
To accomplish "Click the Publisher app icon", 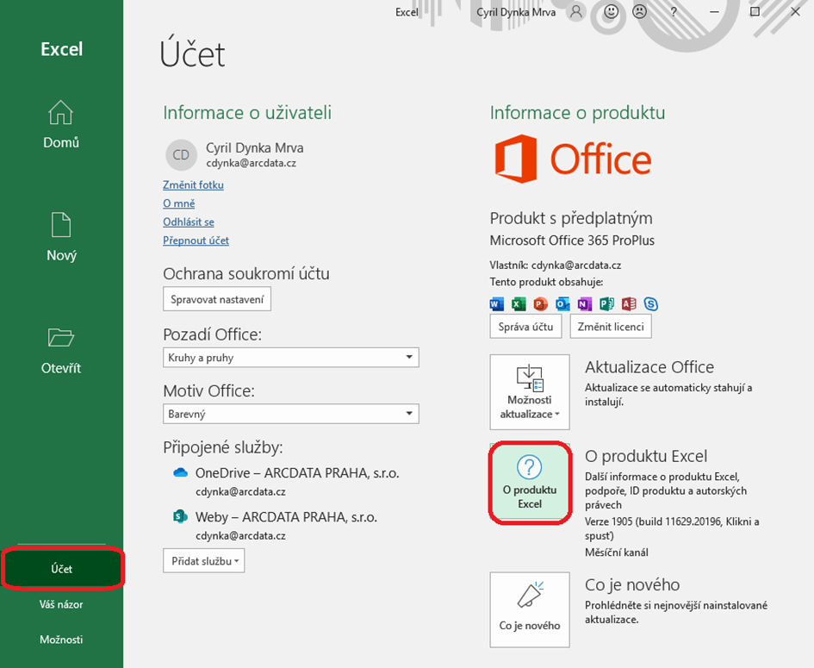I will [606, 304].
